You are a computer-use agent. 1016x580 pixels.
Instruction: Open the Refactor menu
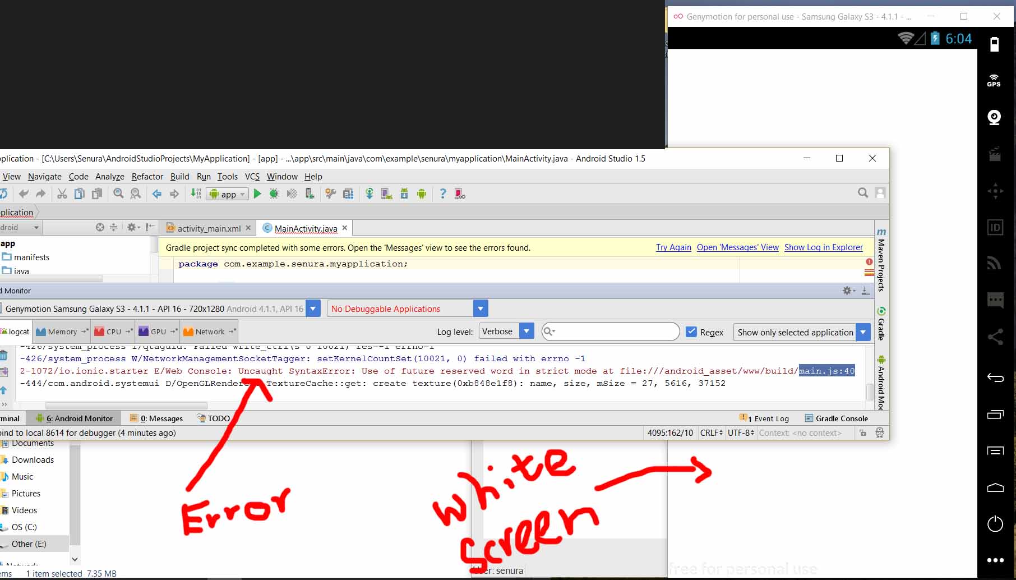[147, 177]
